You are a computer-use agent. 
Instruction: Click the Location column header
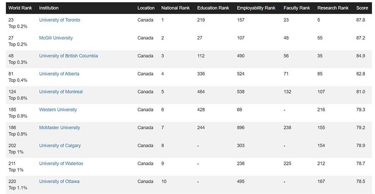(x=146, y=8)
